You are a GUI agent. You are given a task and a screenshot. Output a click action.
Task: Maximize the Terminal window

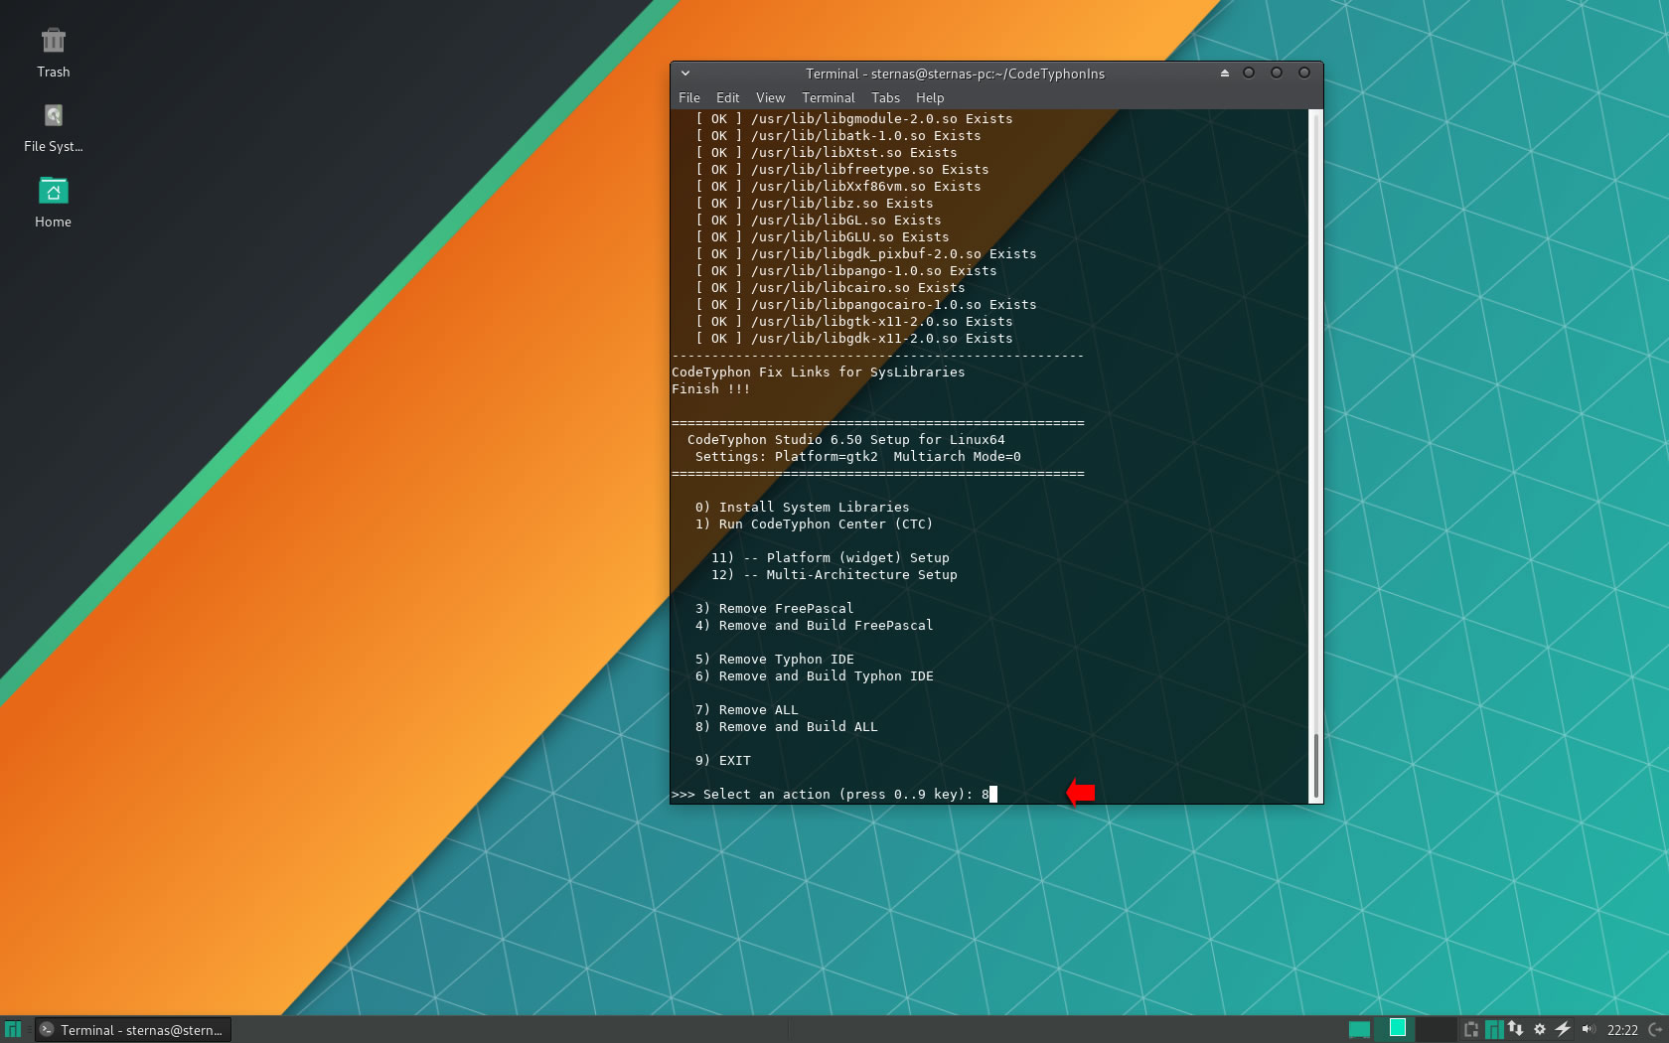pyautogui.click(x=1277, y=73)
